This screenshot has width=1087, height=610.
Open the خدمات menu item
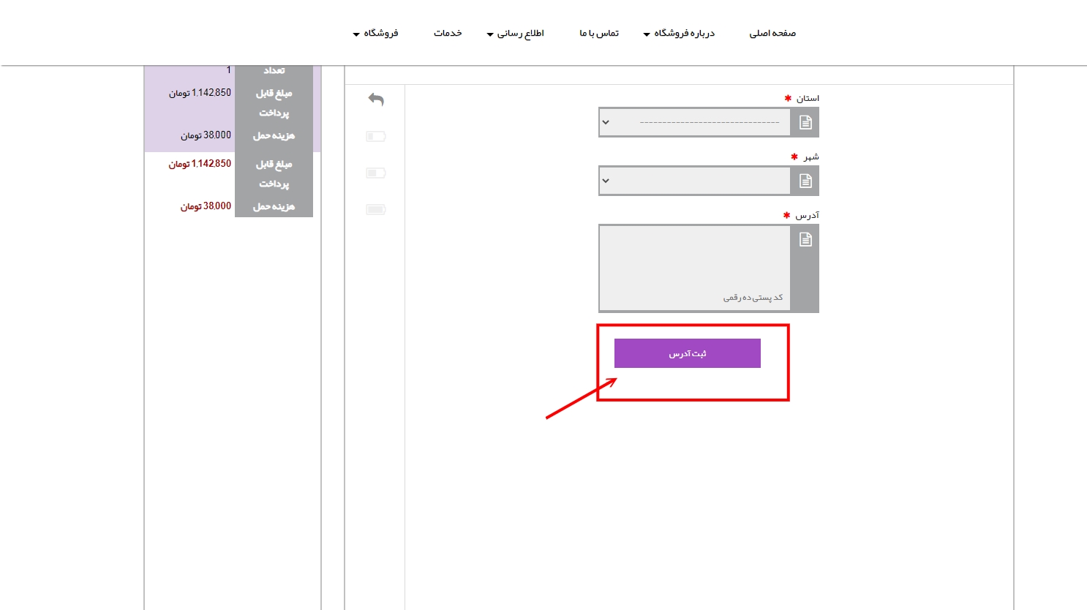448,34
